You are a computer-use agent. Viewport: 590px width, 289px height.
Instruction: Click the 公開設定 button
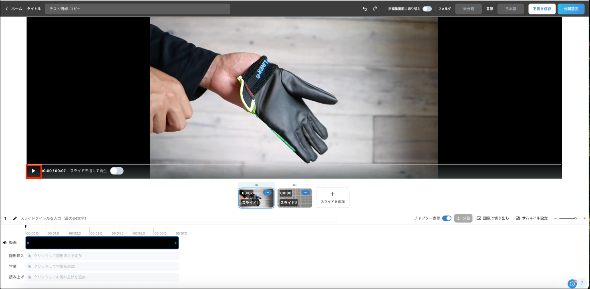coord(571,9)
